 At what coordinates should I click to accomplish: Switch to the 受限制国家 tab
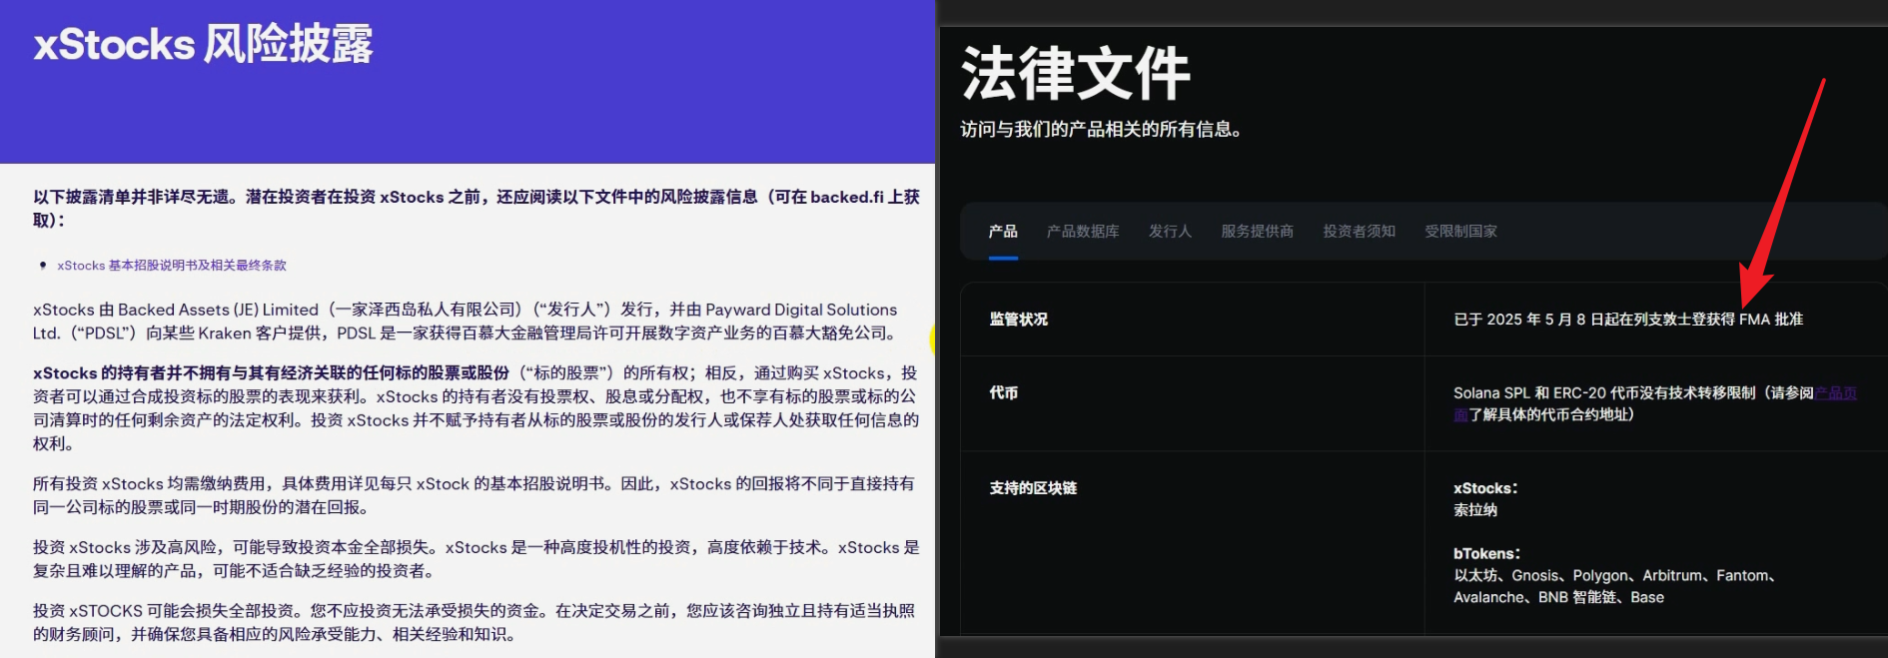coord(1460,232)
